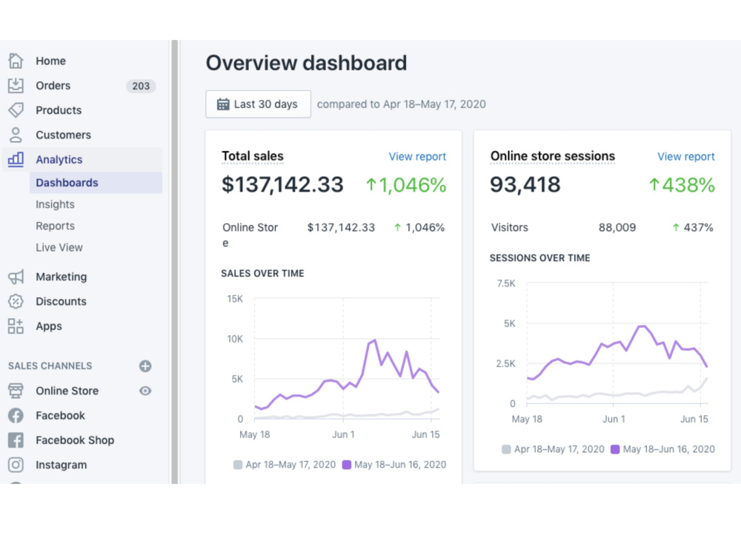Click the sales chart purple peak line
This screenshot has height=555, width=741.
click(375, 340)
